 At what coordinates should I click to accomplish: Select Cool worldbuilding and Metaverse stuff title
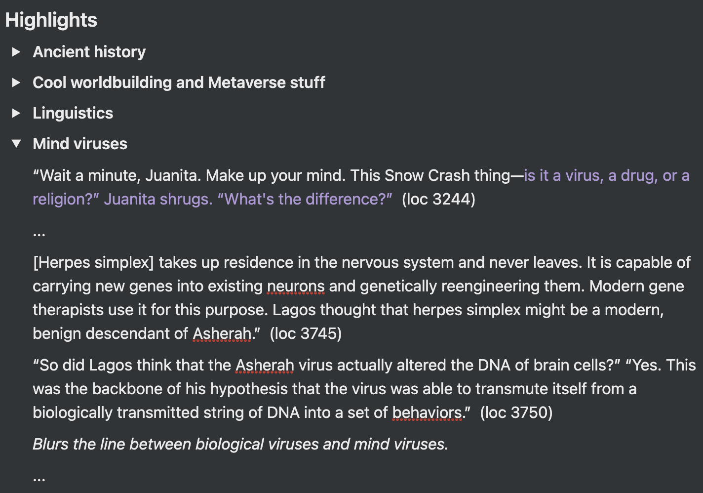[179, 82]
